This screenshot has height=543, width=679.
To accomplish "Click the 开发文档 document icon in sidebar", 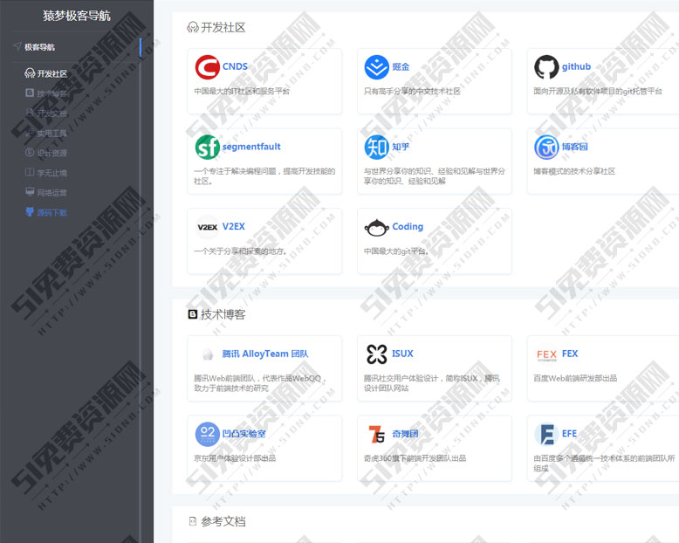I will point(30,113).
